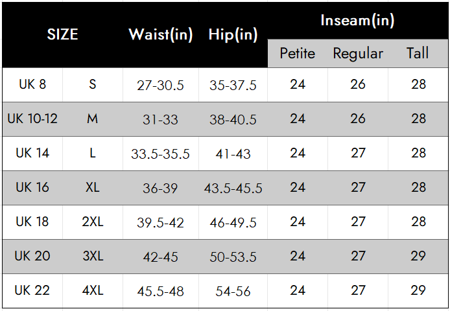Click the Tall subheader cell
Viewport: 450px width, 311px height.
tap(418, 53)
